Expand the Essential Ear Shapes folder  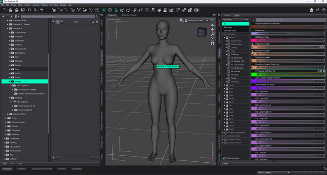pyautogui.click(x=13, y=90)
